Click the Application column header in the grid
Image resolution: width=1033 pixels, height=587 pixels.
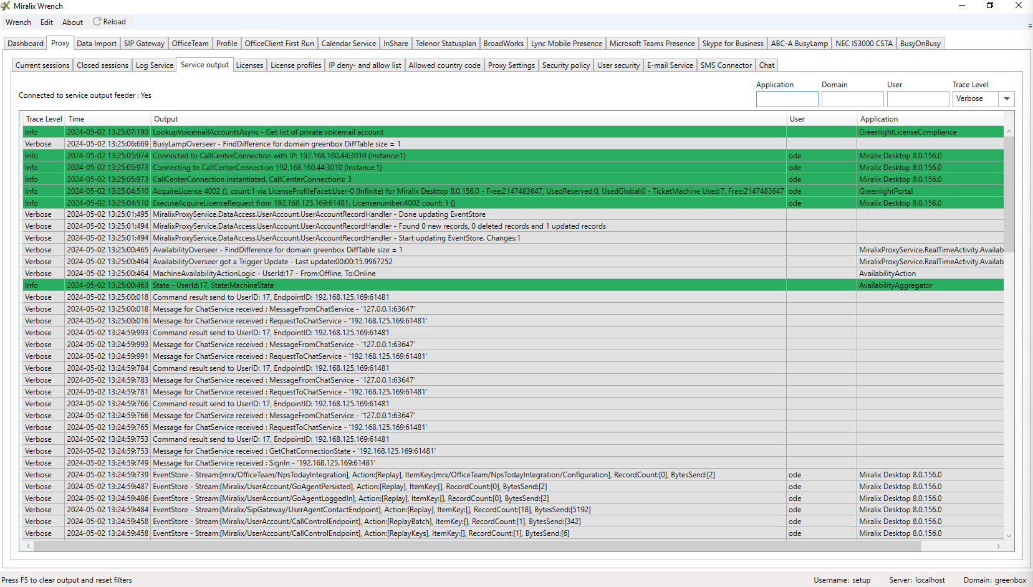(x=931, y=119)
